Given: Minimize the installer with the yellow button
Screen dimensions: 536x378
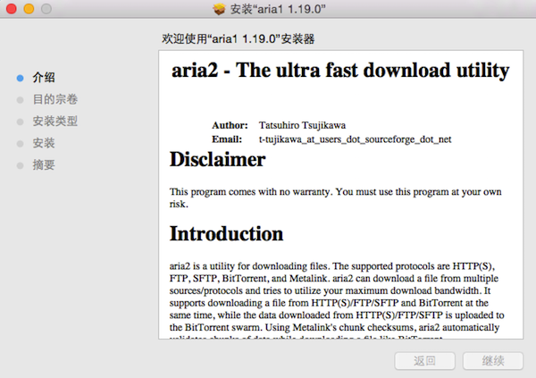Looking at the screenshot, I should (x=29, y=9).
